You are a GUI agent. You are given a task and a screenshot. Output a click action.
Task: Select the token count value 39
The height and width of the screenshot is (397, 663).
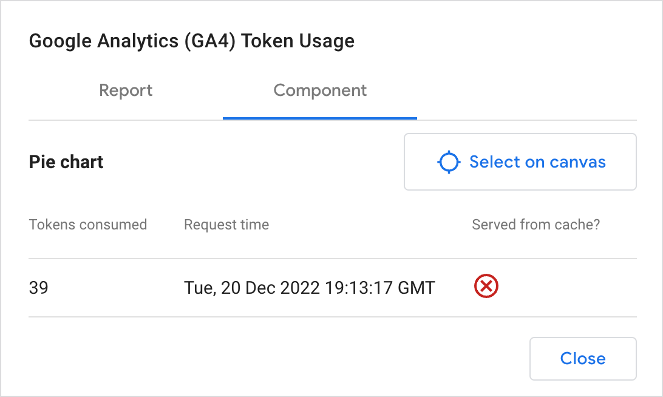tap(38, 287)
